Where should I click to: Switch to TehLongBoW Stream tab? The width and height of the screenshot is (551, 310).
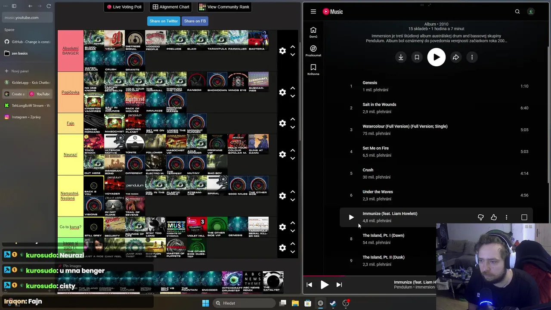click(28, 105)
